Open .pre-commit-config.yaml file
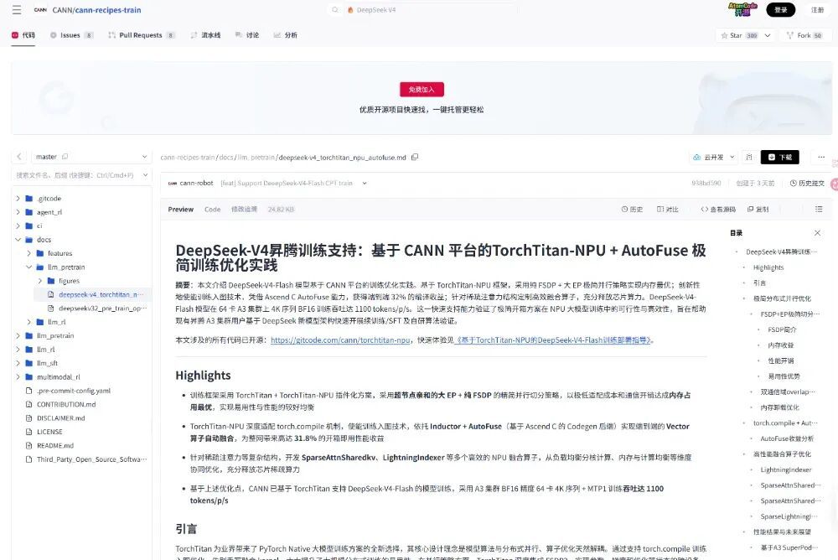The image size is (838, 560). coord(74,391)
